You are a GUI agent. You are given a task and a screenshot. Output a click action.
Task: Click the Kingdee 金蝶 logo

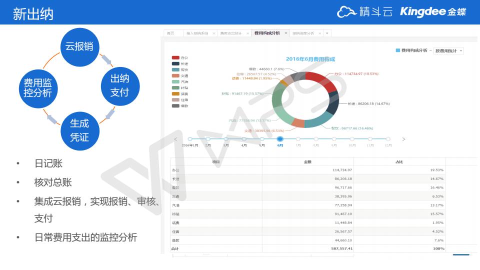point(432,12)
